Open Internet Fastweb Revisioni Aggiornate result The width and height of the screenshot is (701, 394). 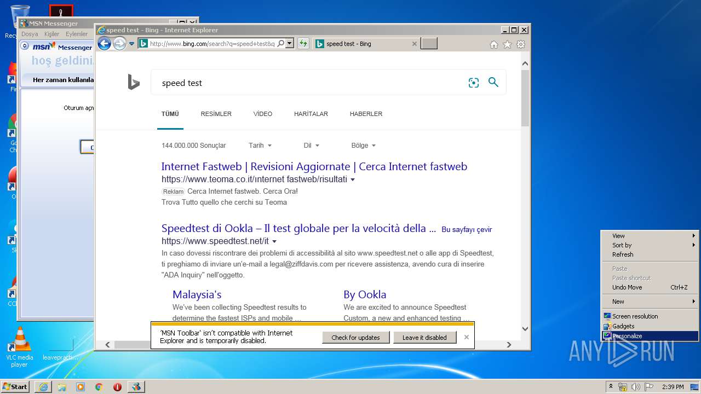click(x=314, y=166)
